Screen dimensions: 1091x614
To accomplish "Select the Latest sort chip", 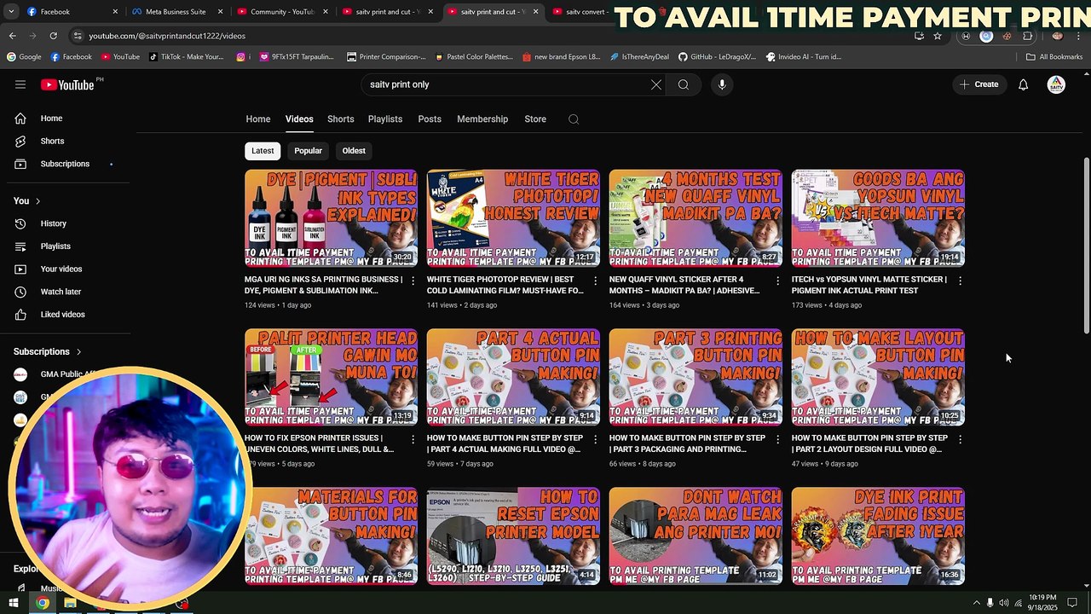I will [263, 151].
